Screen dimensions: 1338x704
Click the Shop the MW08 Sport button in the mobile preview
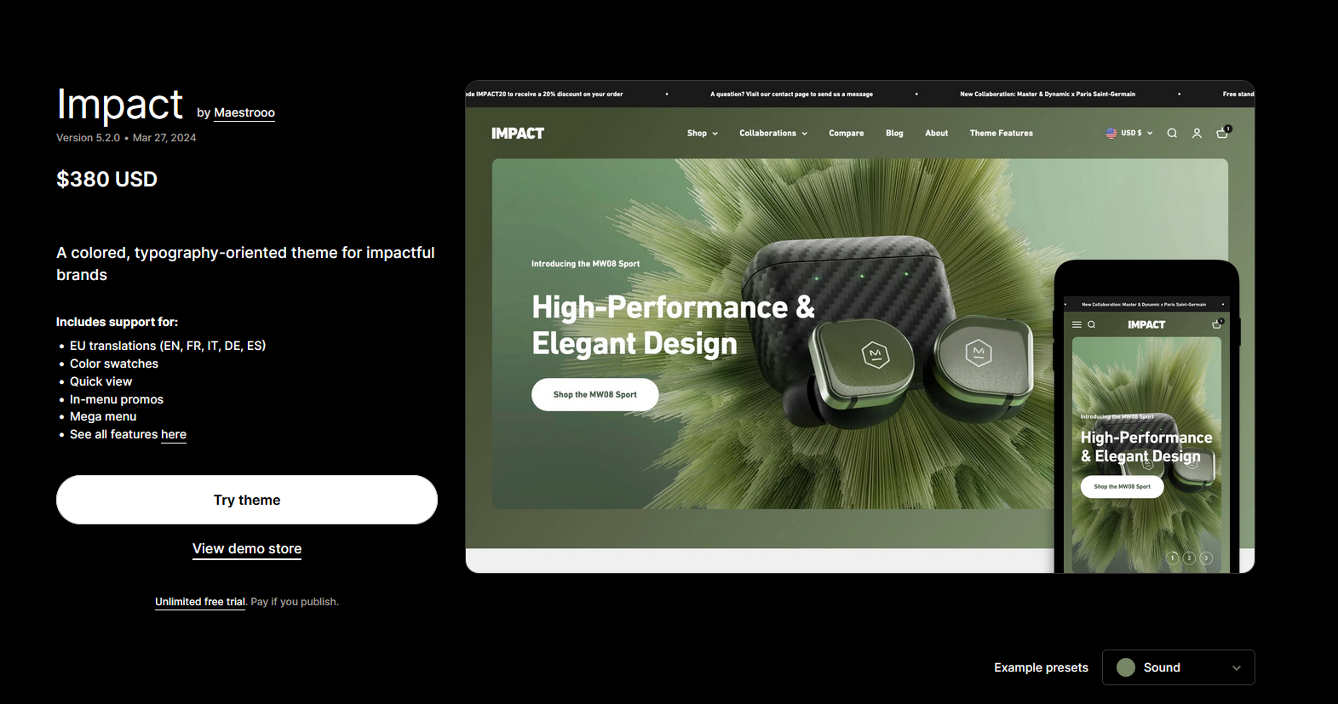click(x=1122, y=486)
